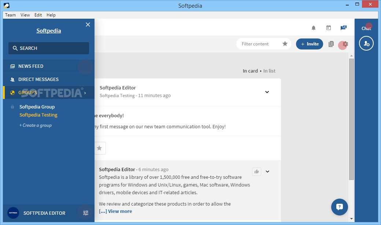Click the yellow groups circle icon

(x=12, y=93)
